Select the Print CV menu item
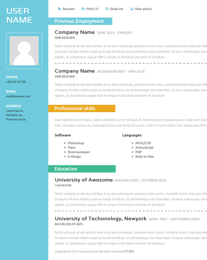This screenshot has width=207, height=260. 92,9
